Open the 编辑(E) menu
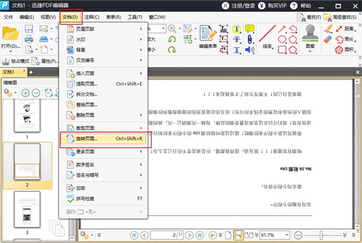Image resolution: width=362 pixels, height=243 pixels. [27, 17]
